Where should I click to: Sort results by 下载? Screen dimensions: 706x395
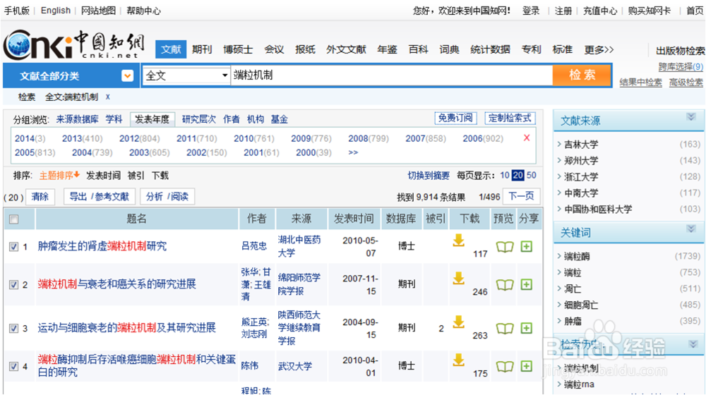160,176
